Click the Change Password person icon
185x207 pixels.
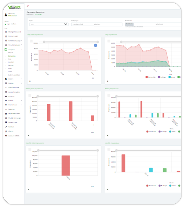[x=6, y=32]
